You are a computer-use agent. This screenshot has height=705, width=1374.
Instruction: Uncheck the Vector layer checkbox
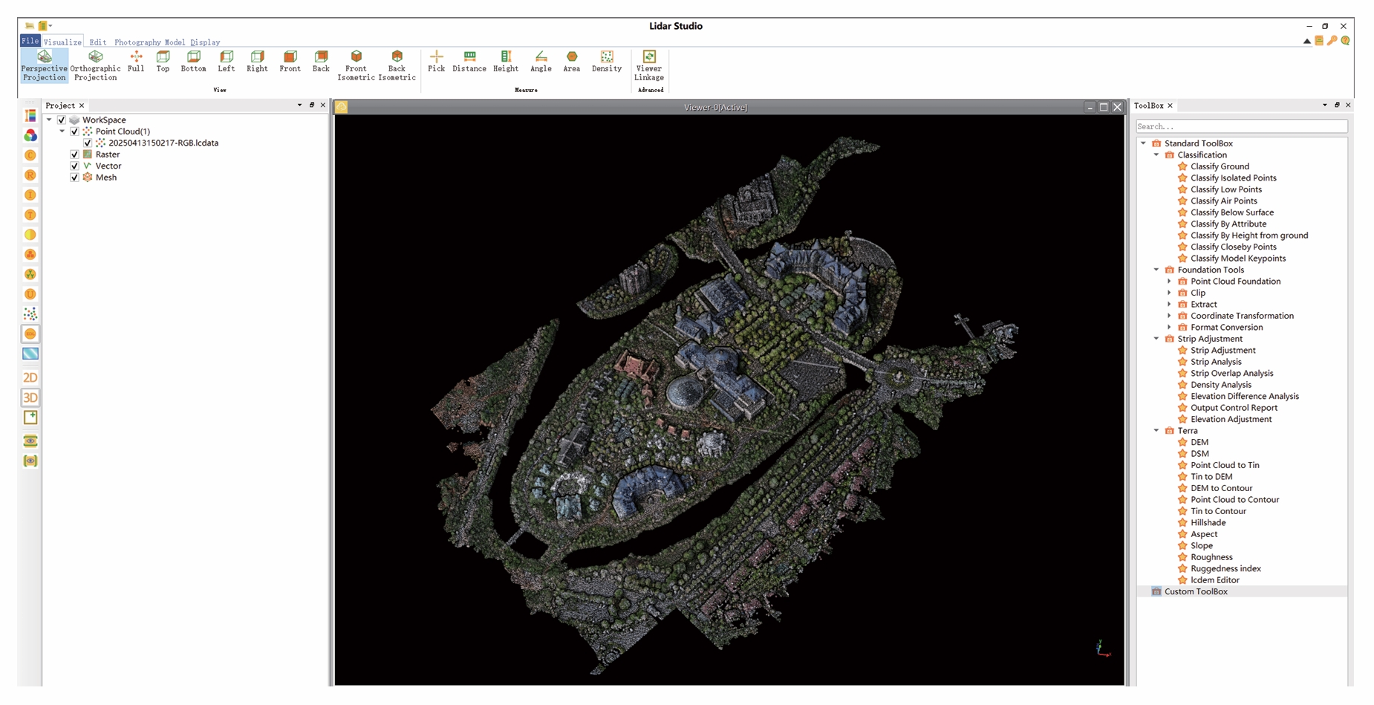[74, 166]
